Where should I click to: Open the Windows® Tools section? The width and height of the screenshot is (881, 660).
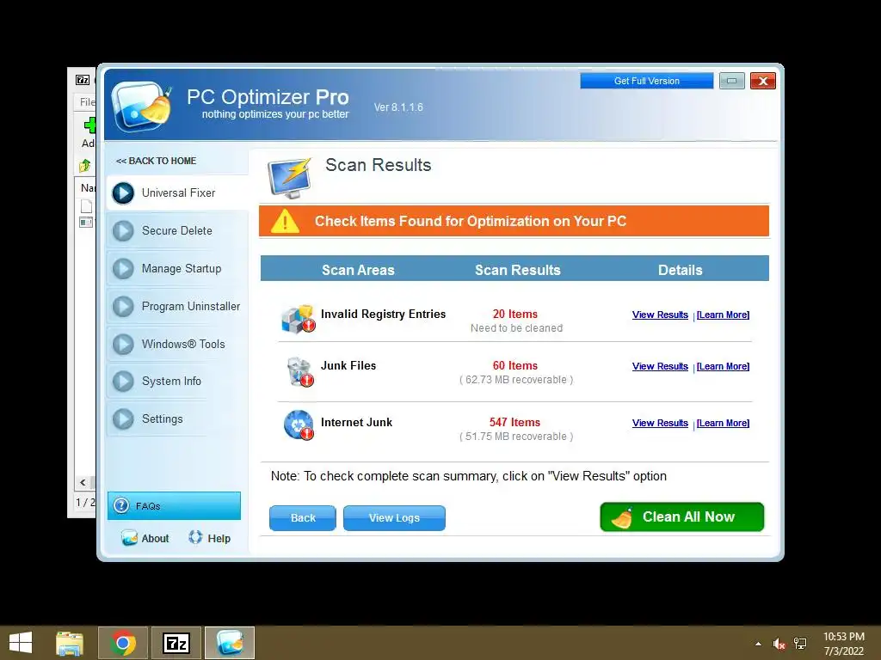(177, 344)
